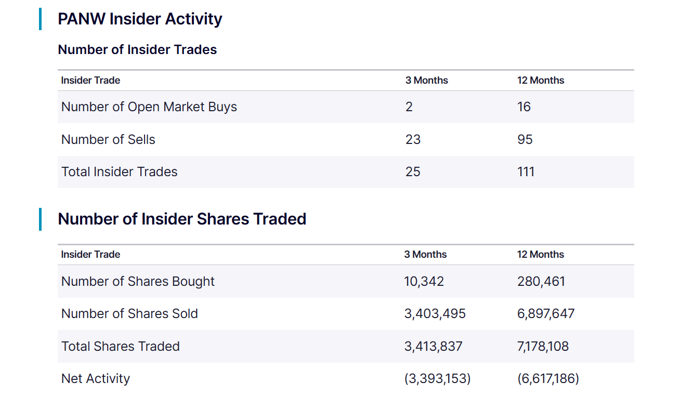
Task: Select the Number of Open Market Buys row label
Action: tap(149, 107)
